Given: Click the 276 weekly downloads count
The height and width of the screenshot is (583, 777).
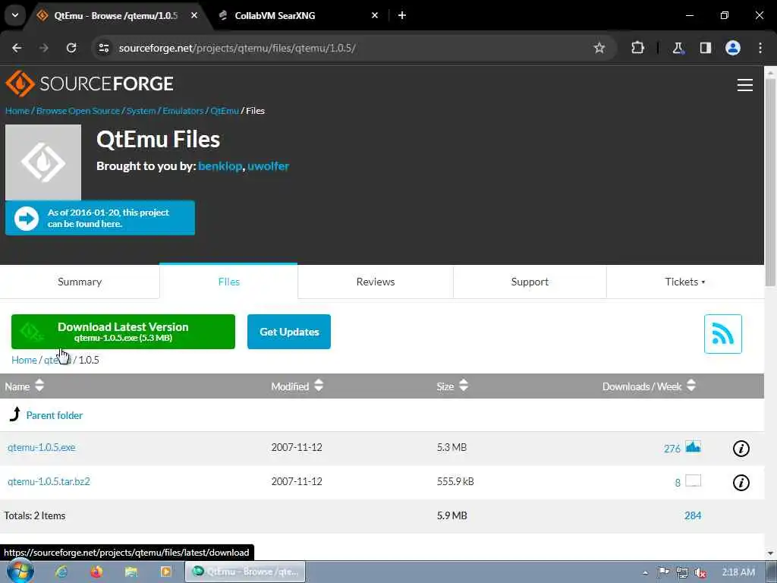Looking at the screenshot, I should (672, 449).
